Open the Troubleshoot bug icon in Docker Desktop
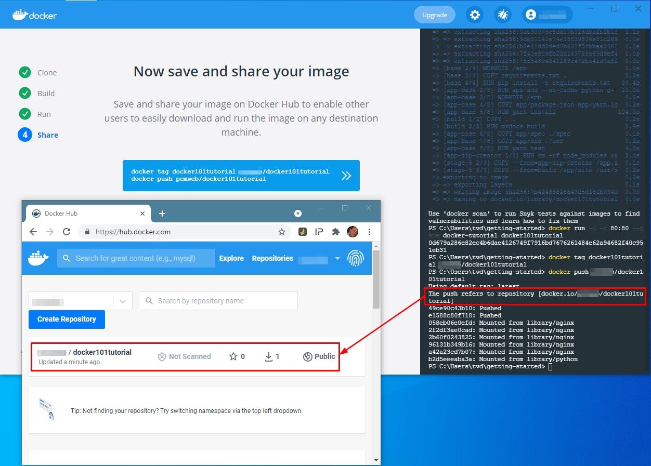Image resolution: width=651 pixels, height=466 pixels. pyautogui.click(x=502, y=15)
